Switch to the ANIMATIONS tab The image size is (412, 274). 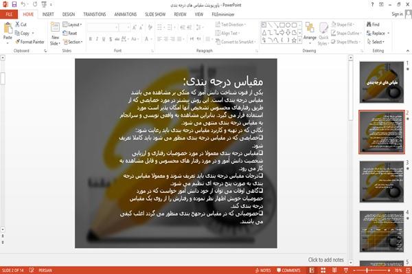126,14
